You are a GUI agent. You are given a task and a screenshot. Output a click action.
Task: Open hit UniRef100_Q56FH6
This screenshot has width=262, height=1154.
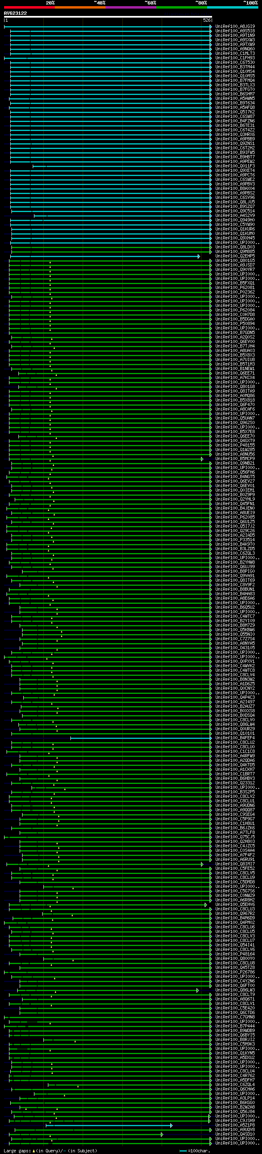[x=235, y=472]
